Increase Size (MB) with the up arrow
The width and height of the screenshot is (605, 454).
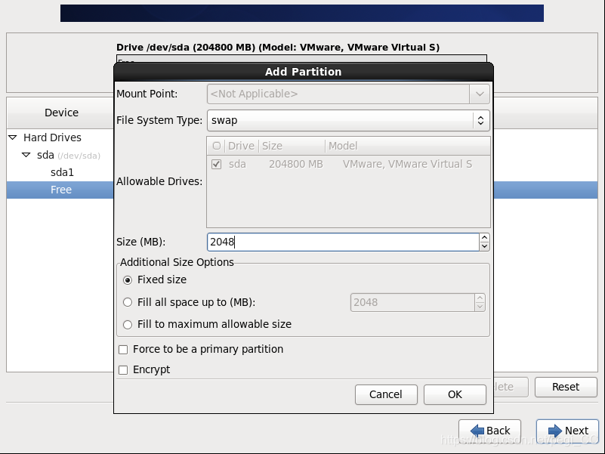[485, 237]
